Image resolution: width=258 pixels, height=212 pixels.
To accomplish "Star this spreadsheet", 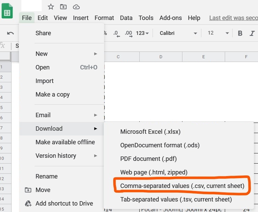I will [51, 7].
